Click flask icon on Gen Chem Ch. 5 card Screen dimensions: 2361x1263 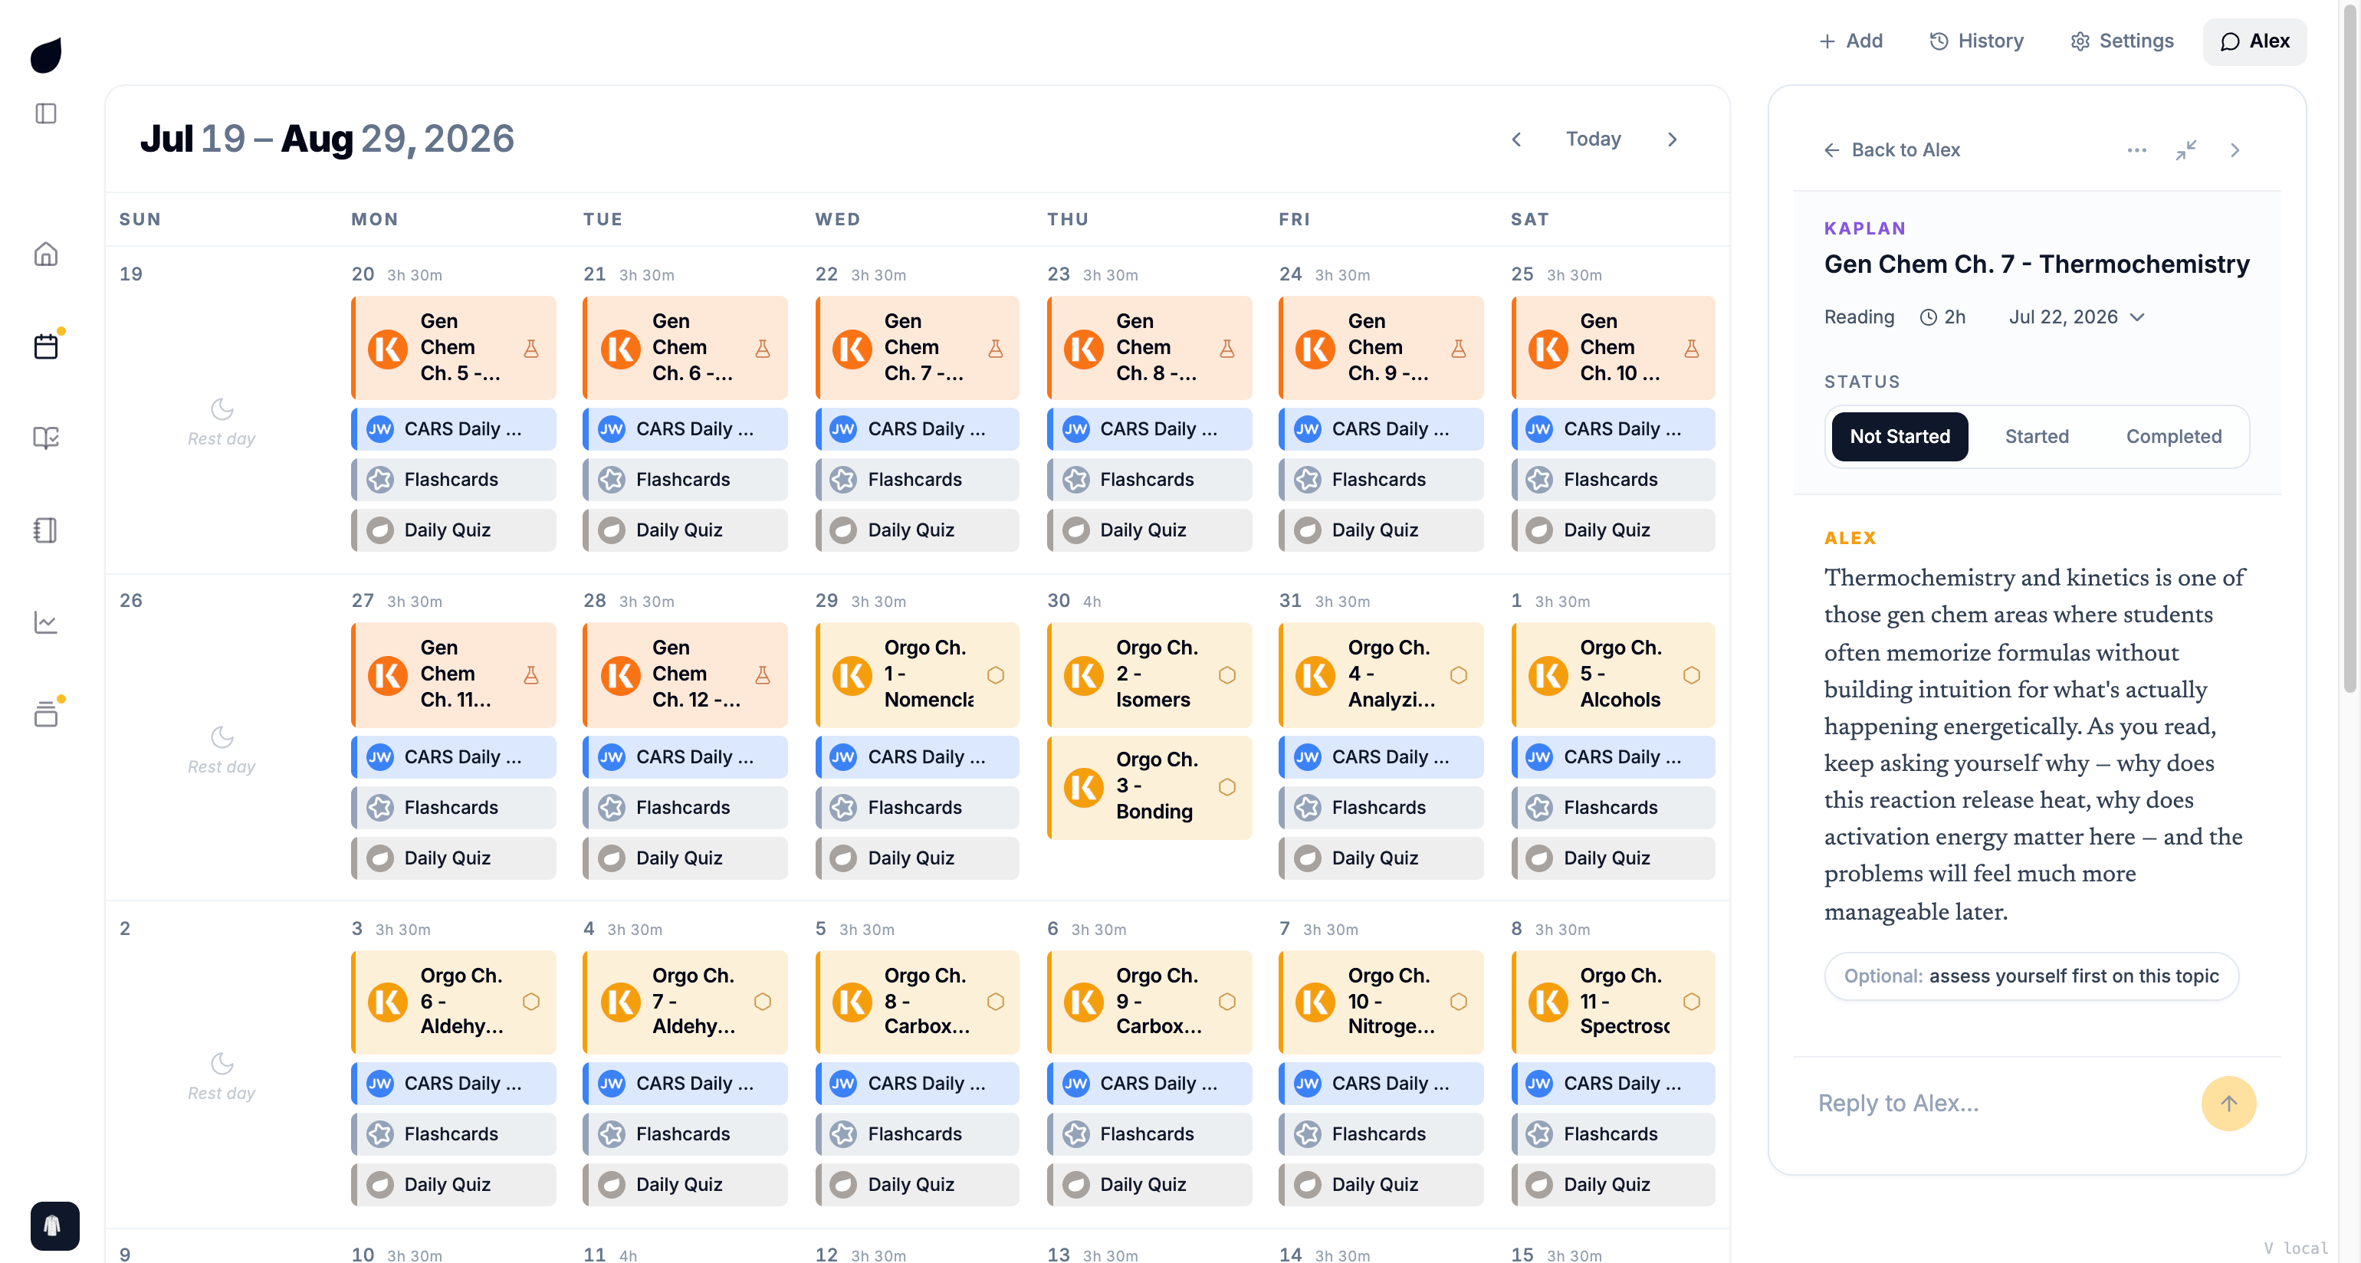coord(530,348)
